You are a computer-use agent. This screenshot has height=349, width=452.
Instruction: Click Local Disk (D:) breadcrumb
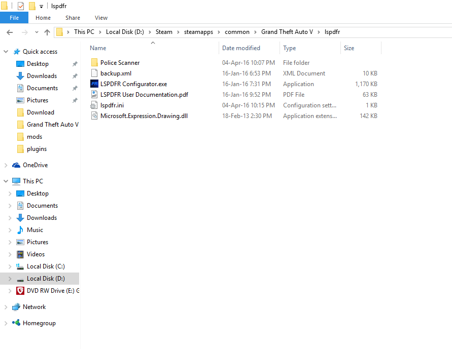[x=125, y=32]
